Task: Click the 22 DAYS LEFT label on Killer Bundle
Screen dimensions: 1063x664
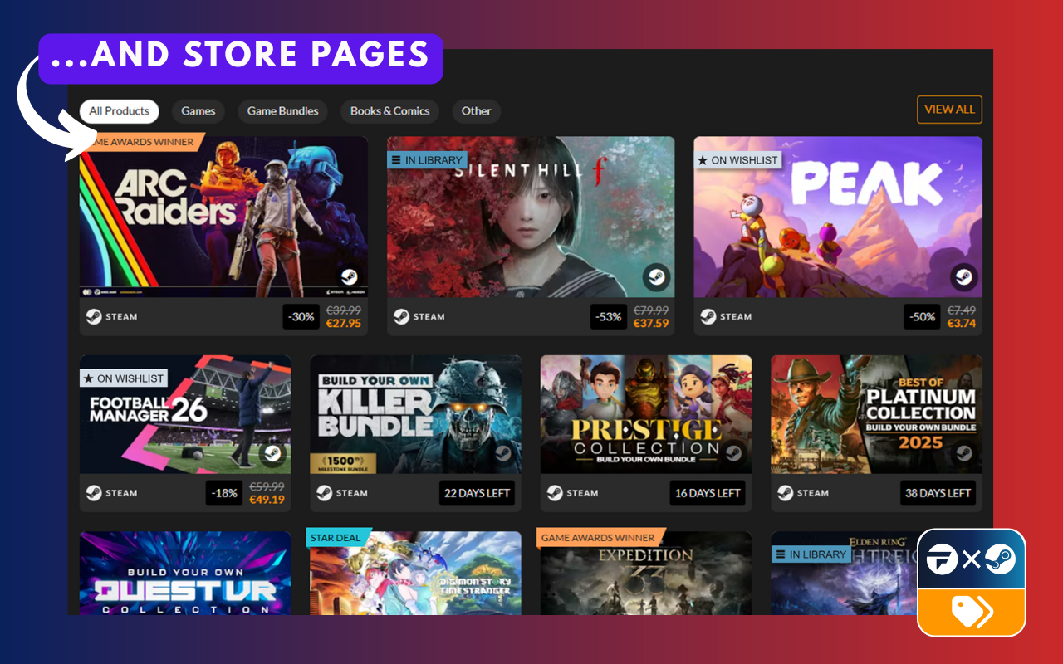Action: 477,493
